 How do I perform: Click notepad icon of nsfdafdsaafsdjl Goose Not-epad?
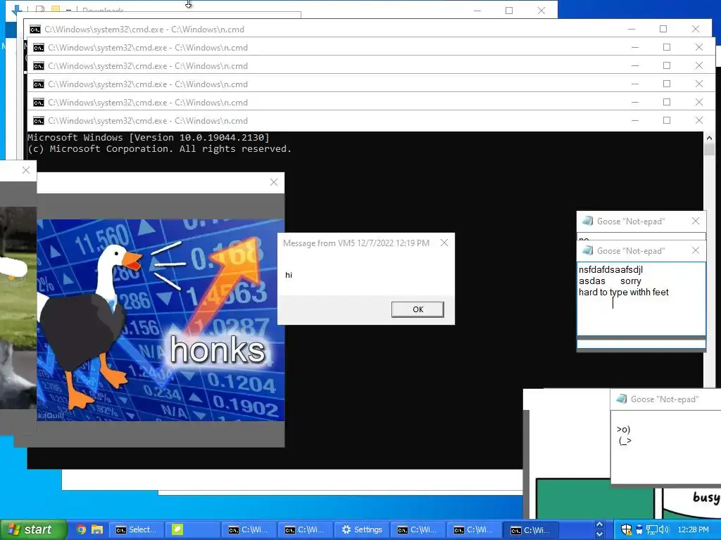pos(587,250)
